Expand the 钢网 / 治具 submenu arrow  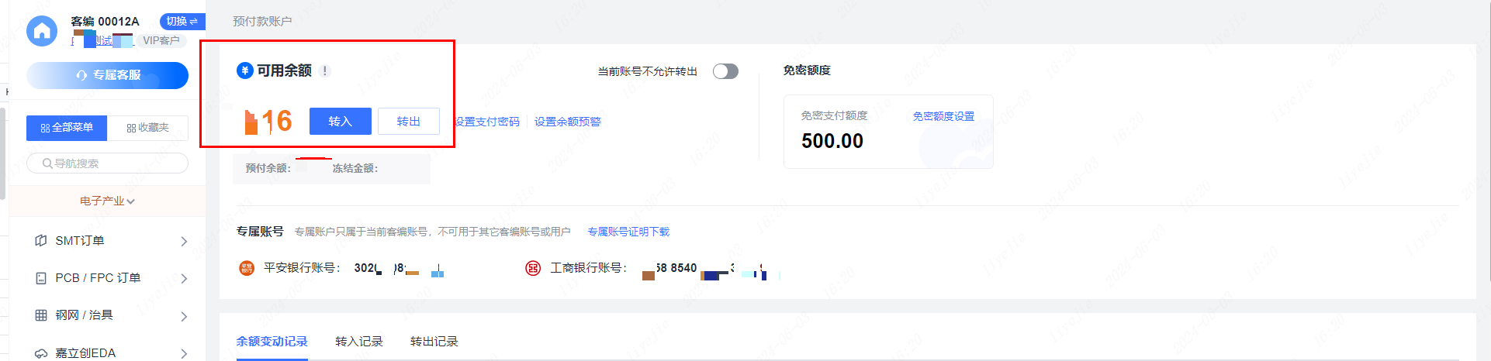(184, 316)
